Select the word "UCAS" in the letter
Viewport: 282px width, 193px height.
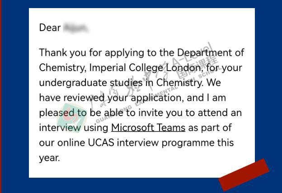coord(101,143)
